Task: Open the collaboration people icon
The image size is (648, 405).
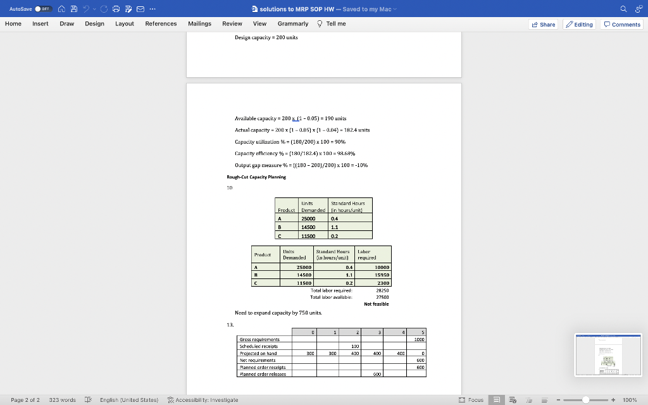Action: coord(639,9)
